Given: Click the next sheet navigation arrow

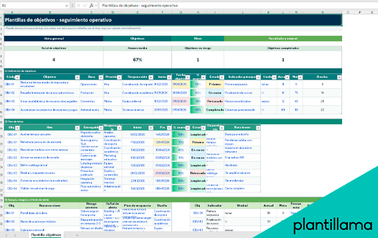Looking at the screenshot, I should (15, 235).
